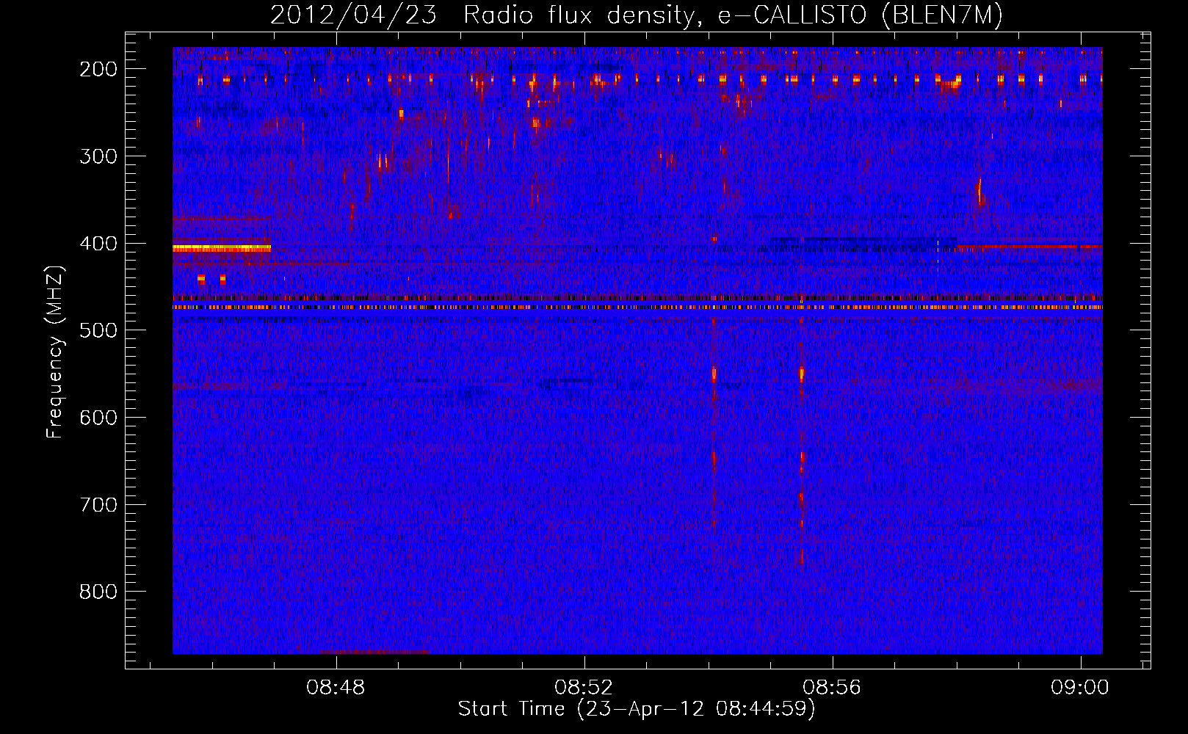
Task: Click the 800 frequency tick label
Action: (98, 592)
